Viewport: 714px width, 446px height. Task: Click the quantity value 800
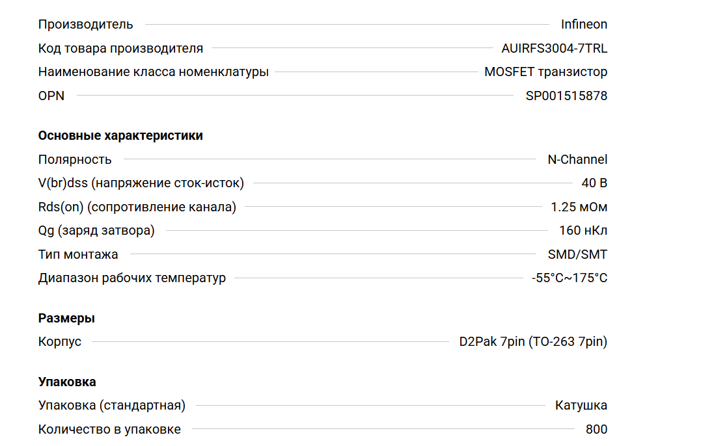[596, 430]
